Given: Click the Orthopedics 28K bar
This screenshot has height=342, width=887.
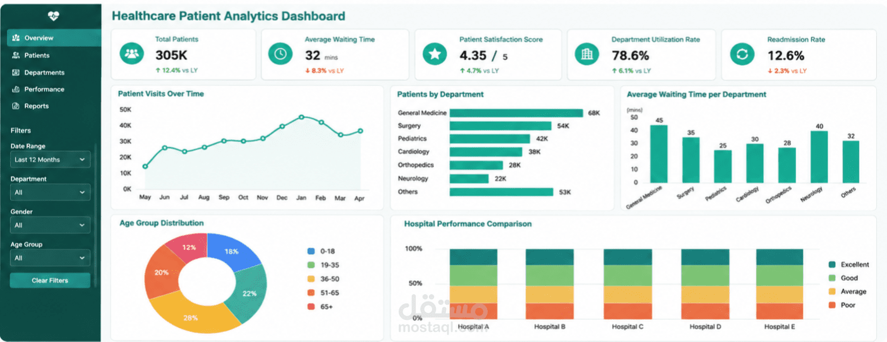Looking at the screenshot, I should [x=476, y=165].
